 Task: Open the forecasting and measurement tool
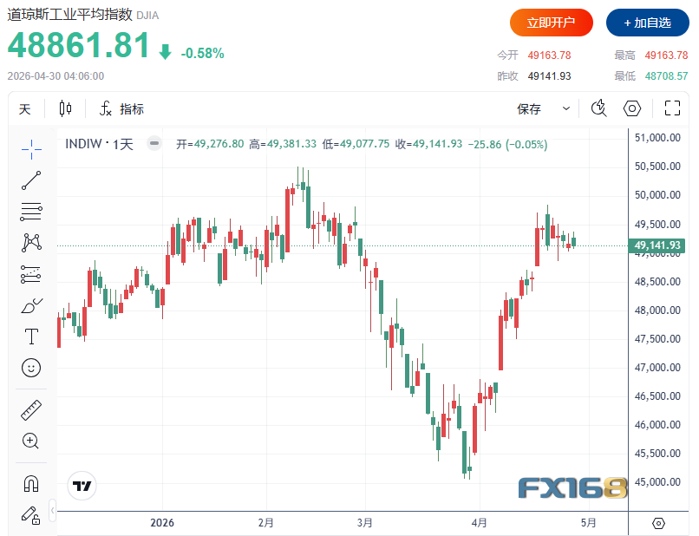pyautogui.click(x=31, y=274)
